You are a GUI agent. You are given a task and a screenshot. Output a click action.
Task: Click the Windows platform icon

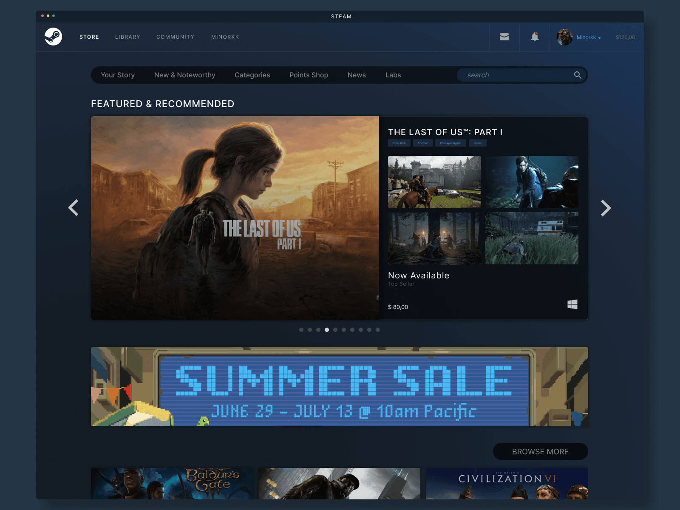[x=572, y=304]
